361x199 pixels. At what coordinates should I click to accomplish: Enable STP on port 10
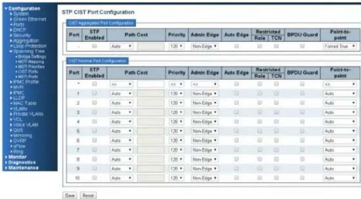tap(95, 178)
